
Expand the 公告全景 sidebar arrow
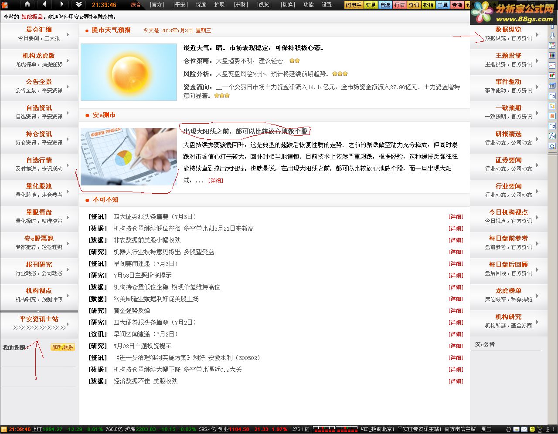pos(68,87)
